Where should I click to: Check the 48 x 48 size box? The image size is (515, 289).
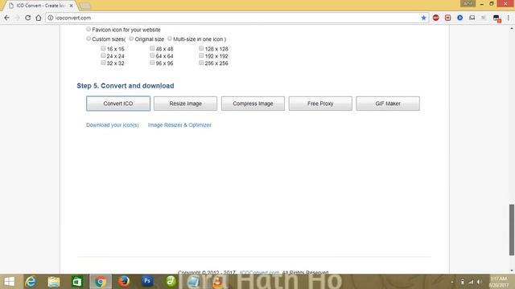[152, 48]
